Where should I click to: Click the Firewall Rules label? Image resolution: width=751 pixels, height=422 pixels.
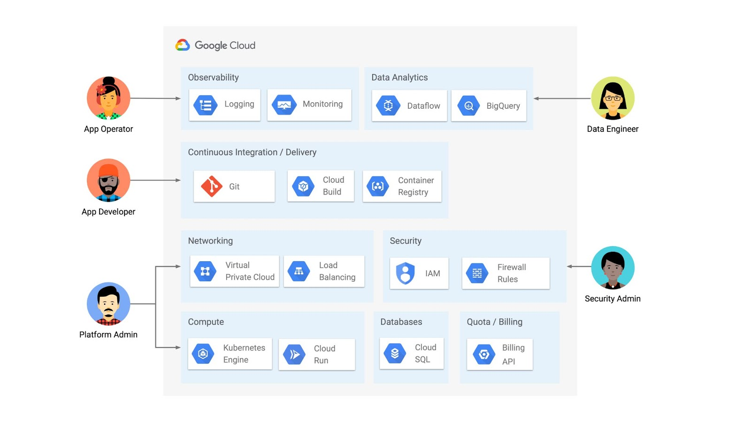(512, 273)
